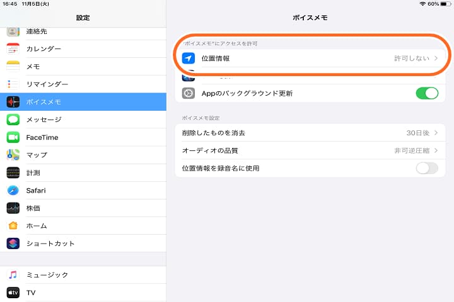Click the 位置情報を録音名に使用 label
The image size is (454, 302).
click(x=221, y=168)
